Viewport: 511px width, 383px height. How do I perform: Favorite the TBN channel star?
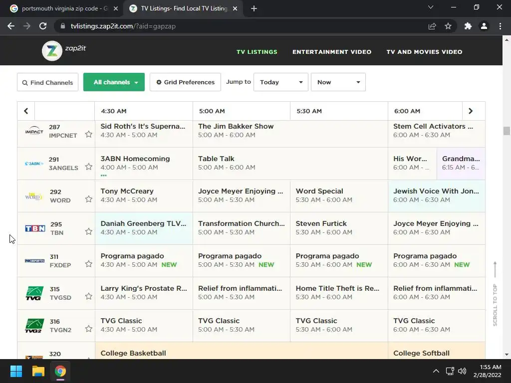click(x=89, y=231)
